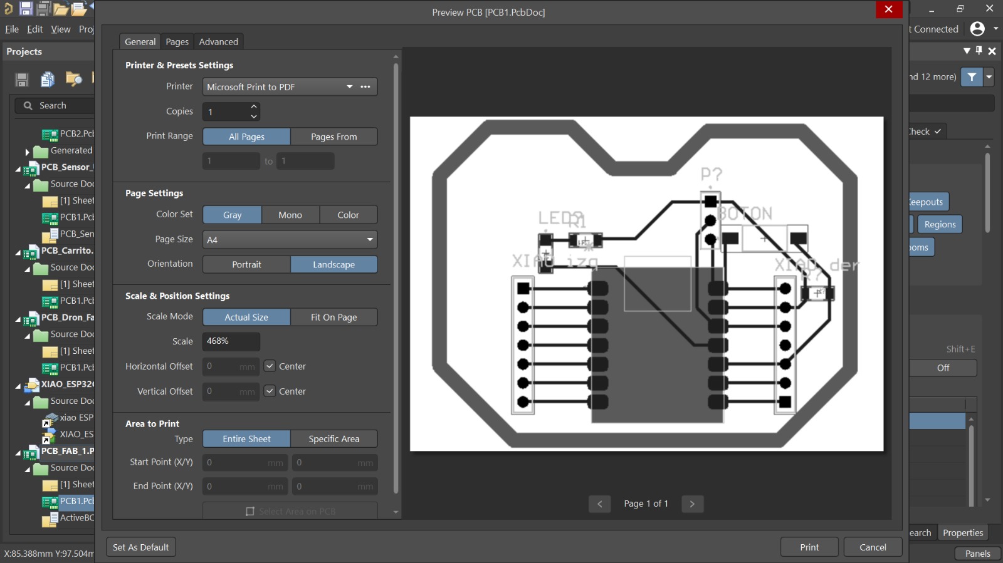Click the PCB print preview image
This screenshot has width=1003, height=563.
(647, 284)
